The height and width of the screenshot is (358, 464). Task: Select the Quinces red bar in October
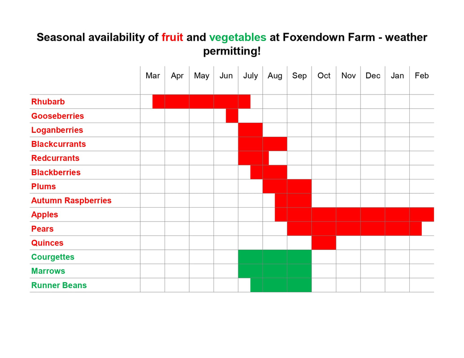tap(324, 243)
